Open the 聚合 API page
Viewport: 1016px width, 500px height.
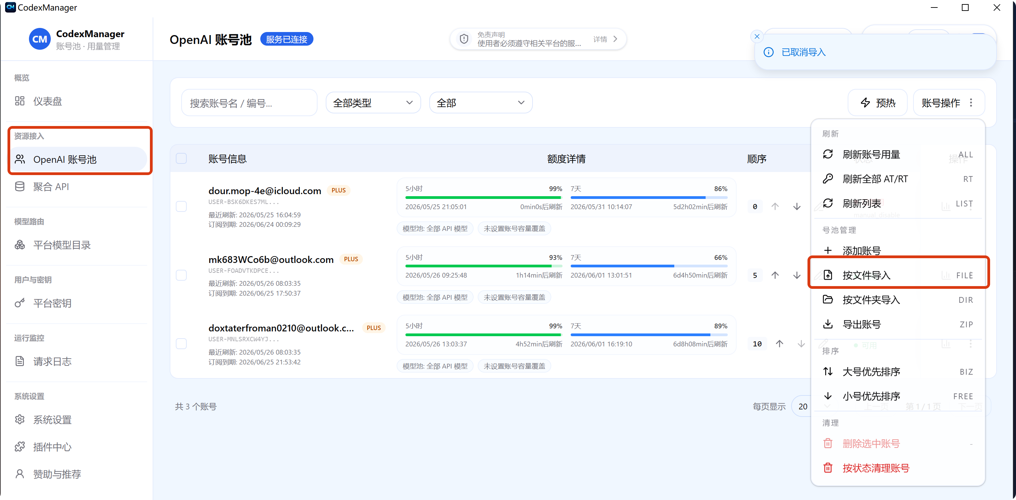click(x=77, y=187)
